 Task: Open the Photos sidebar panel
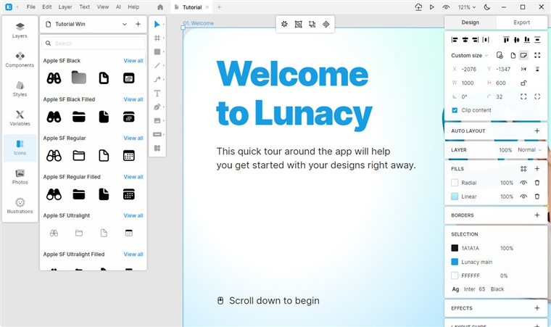(20, 176)
